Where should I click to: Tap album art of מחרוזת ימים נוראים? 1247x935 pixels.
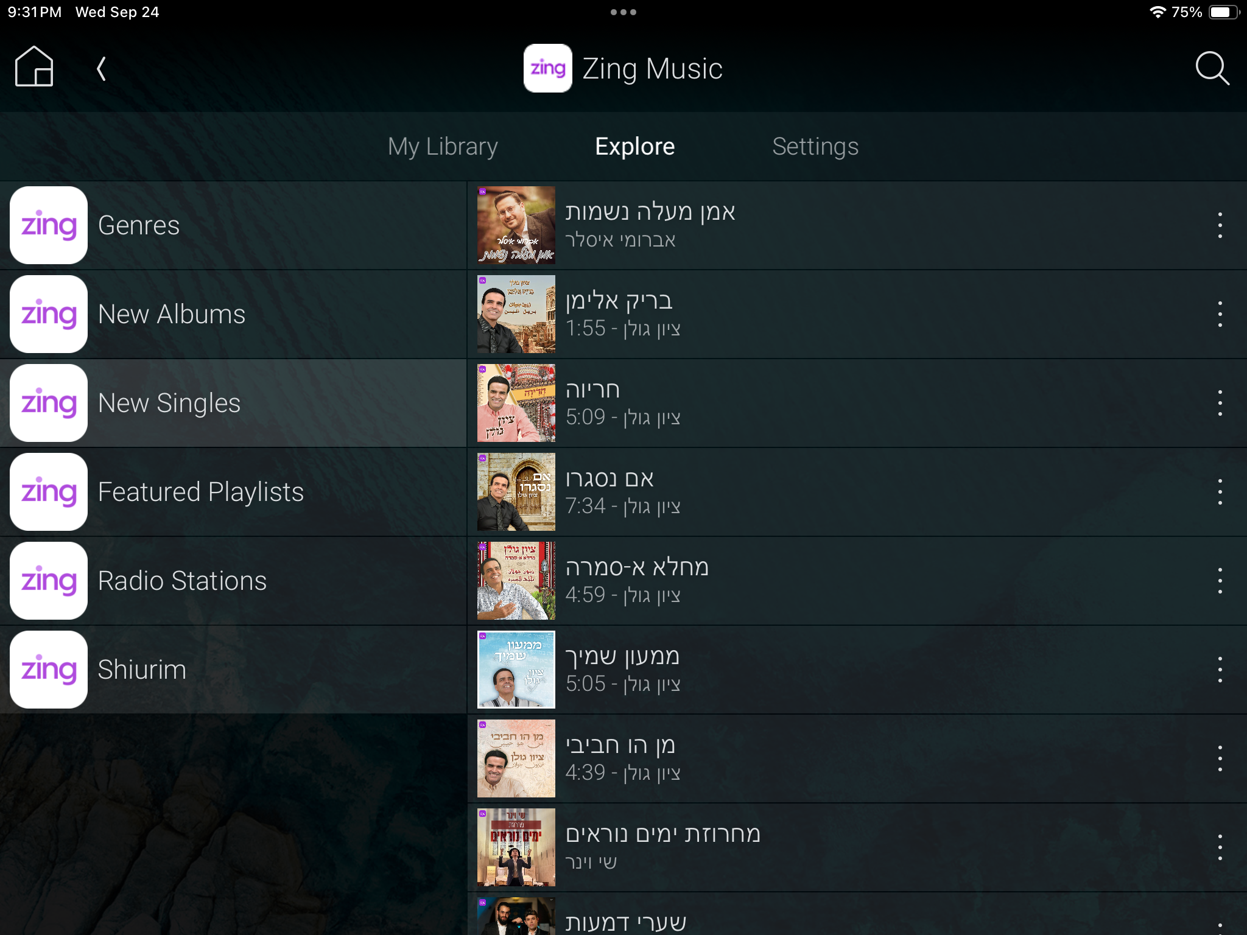tap(516, 847)
